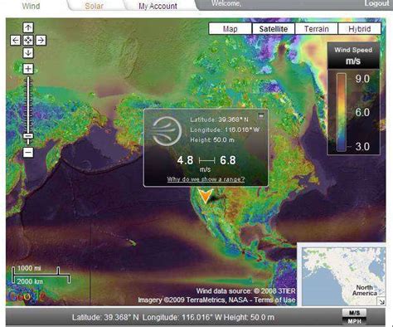
Task: Select the Satellite view
Action: click(x=274, y=29)
